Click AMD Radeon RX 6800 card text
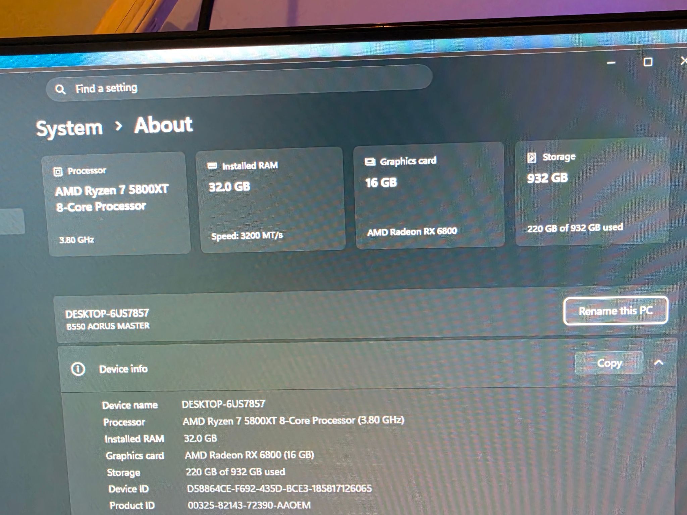The image size is (687, 515). tap(412, 231)
